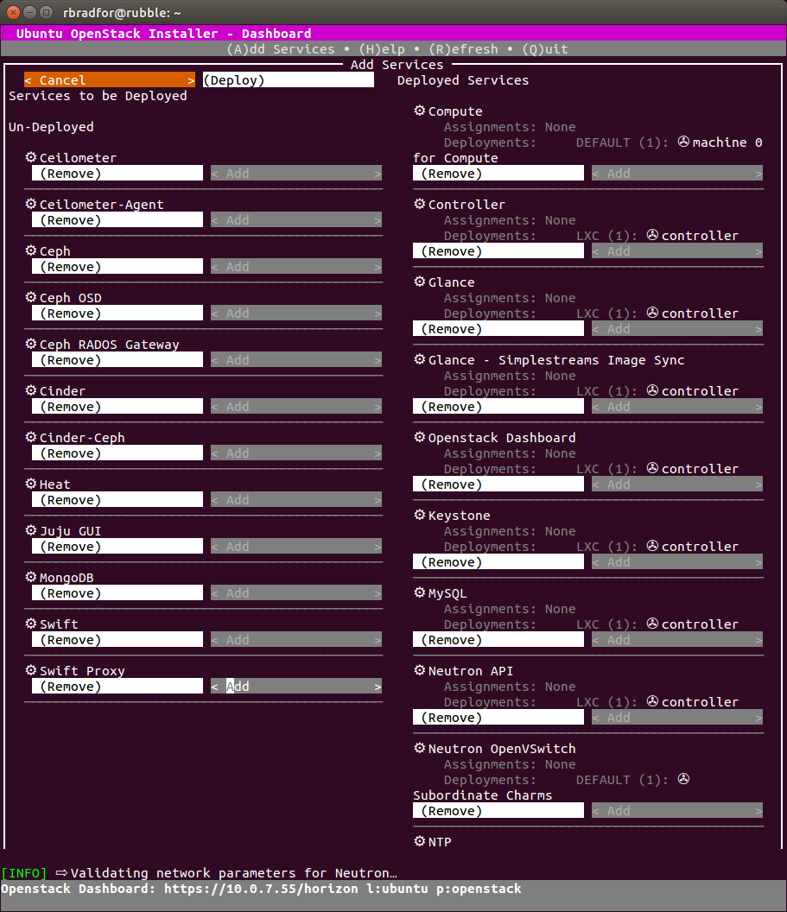The width and height of the screenshot is (787, 912).
Task: Remove the Cinder service
Action: [117, 407]
